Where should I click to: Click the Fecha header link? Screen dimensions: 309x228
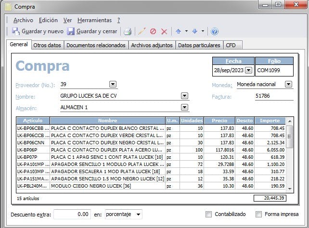[x=233, y=61]
